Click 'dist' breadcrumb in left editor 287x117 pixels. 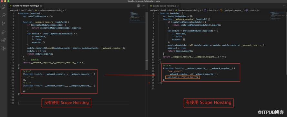coord(30,10)
